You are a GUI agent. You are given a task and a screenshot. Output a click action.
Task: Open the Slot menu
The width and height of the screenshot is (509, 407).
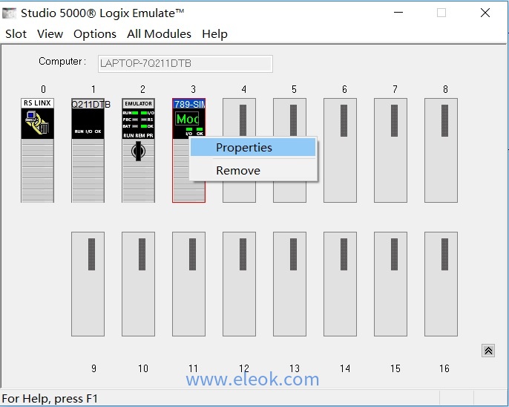tap(16, 34)
